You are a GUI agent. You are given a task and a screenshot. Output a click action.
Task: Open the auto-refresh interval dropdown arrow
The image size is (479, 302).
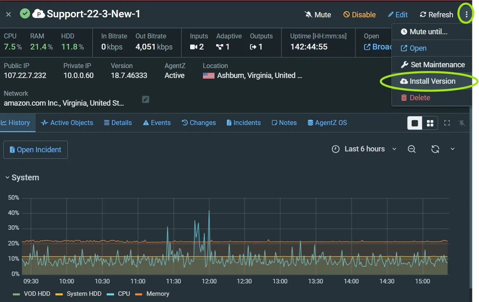coord(453,149)
